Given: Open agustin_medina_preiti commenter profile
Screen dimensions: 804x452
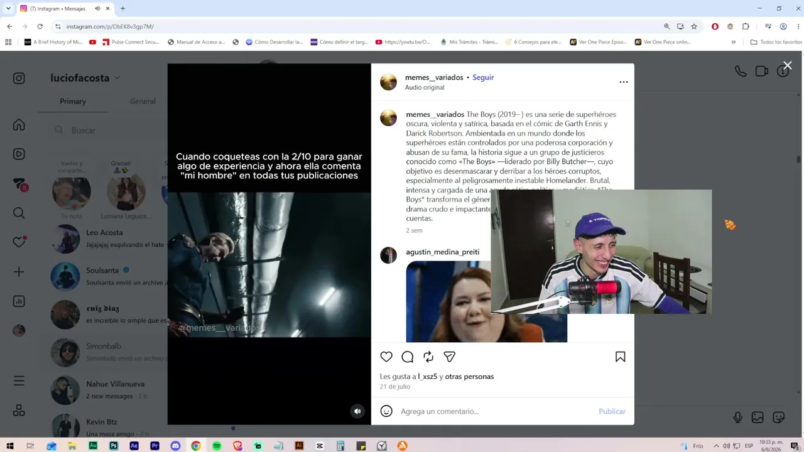Looking at the screenshot, I should (442, 252).
